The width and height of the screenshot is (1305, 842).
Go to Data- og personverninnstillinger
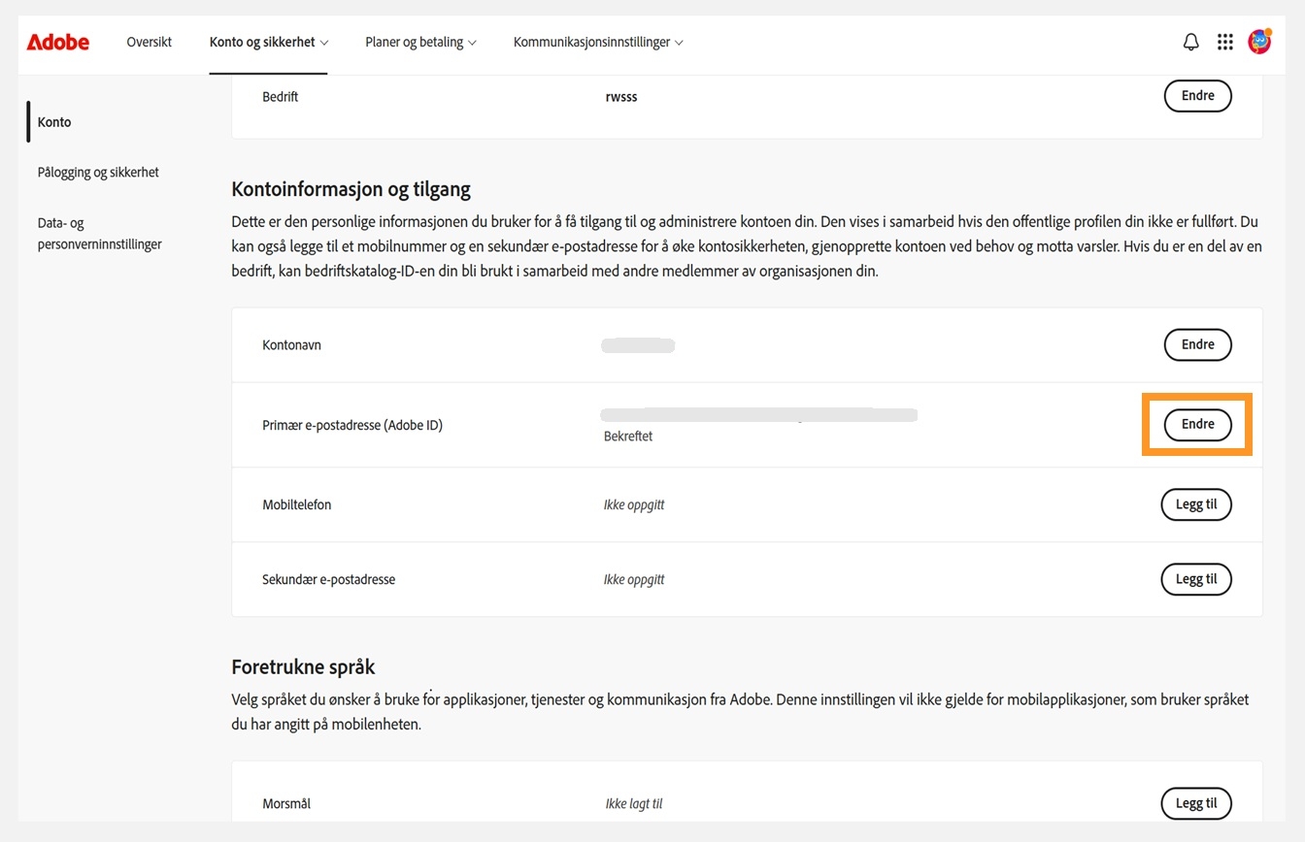[x=100, y=233]
